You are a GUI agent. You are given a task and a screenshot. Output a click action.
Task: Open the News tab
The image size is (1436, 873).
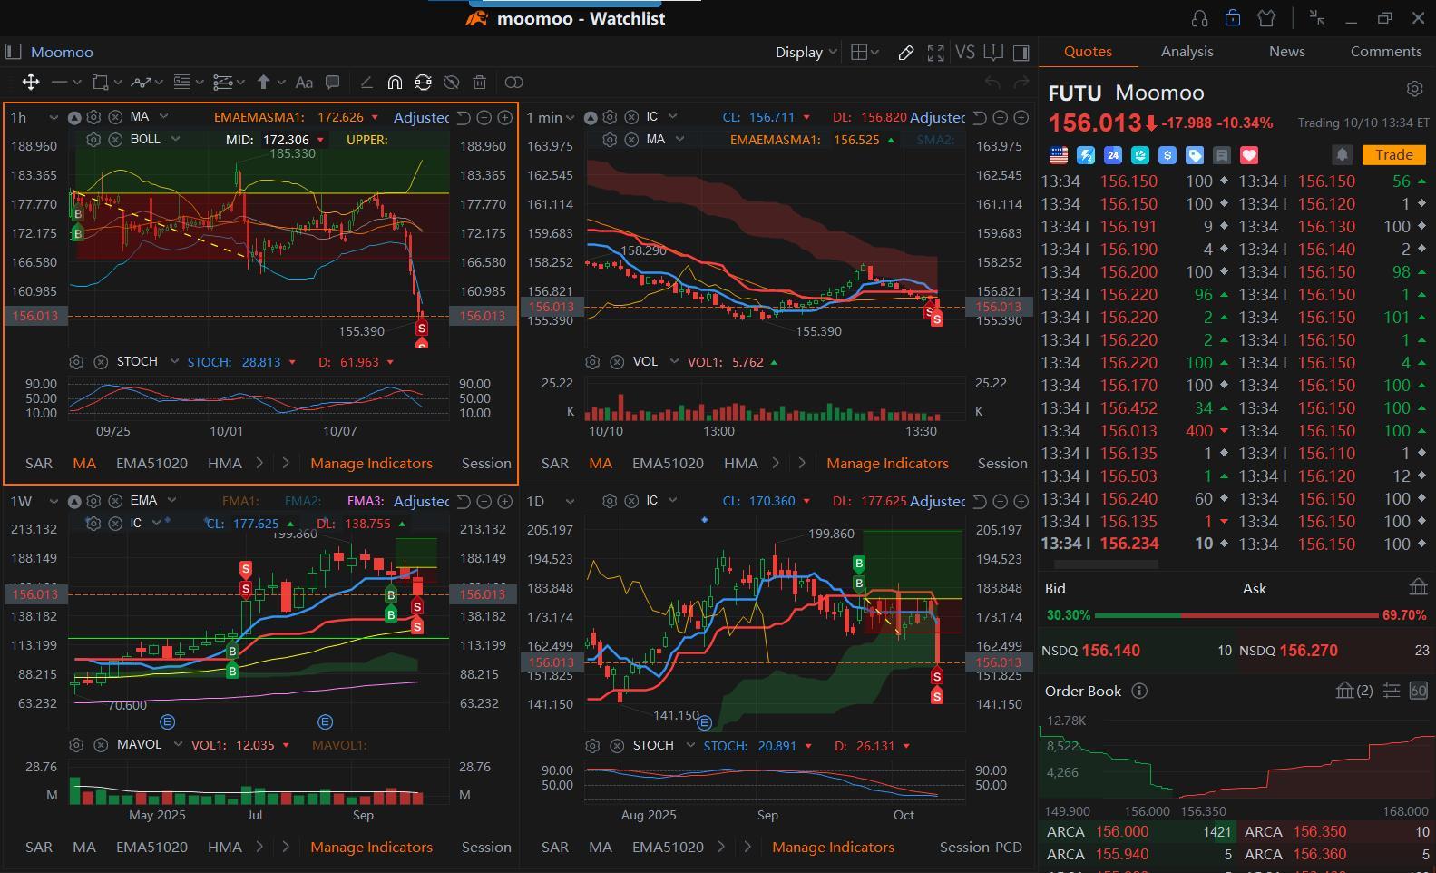pos(1286,52)
